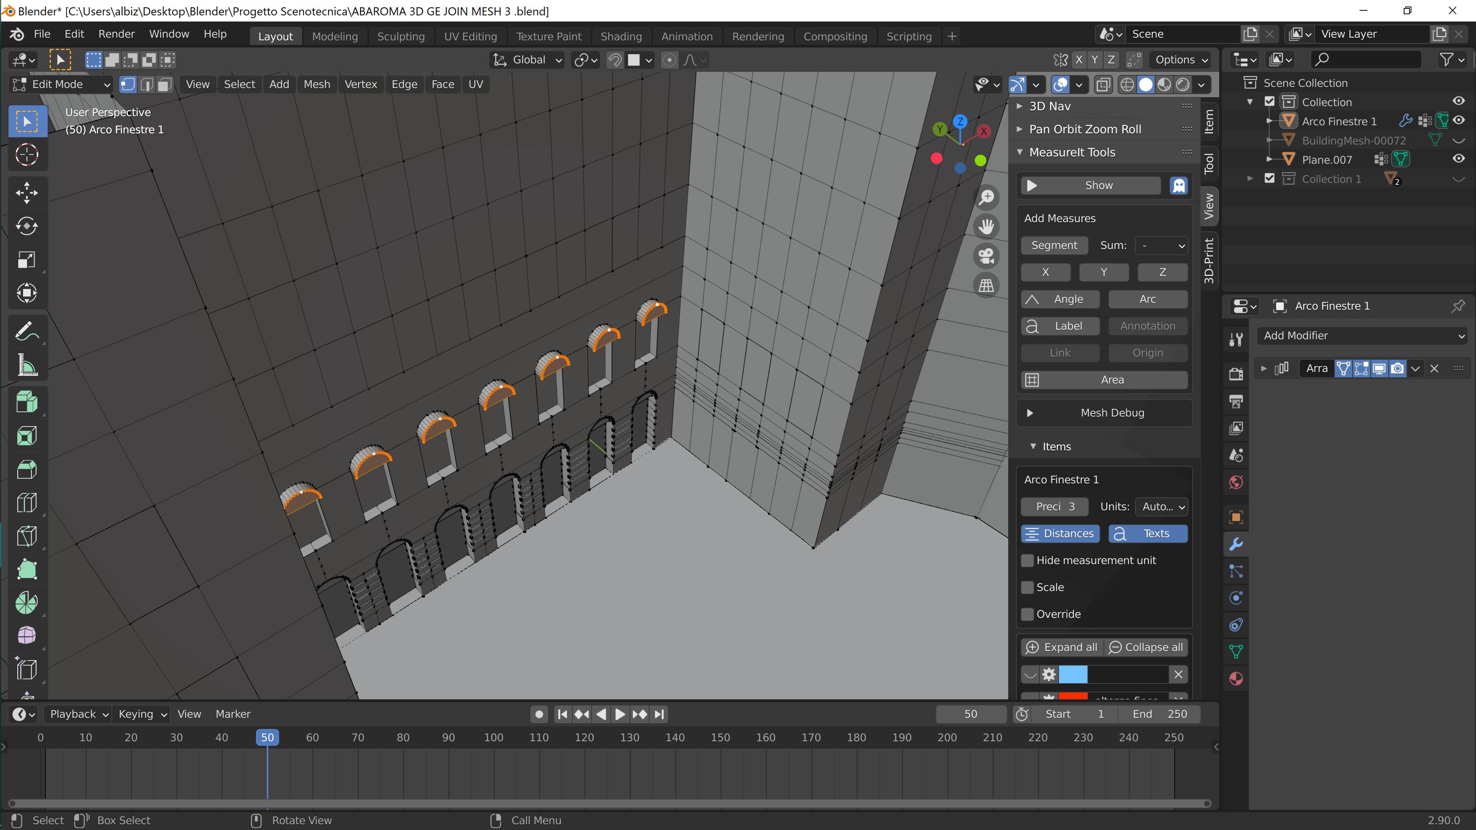Select the Cursor tool in the toolbar
1476x830 pixels.
27,154
